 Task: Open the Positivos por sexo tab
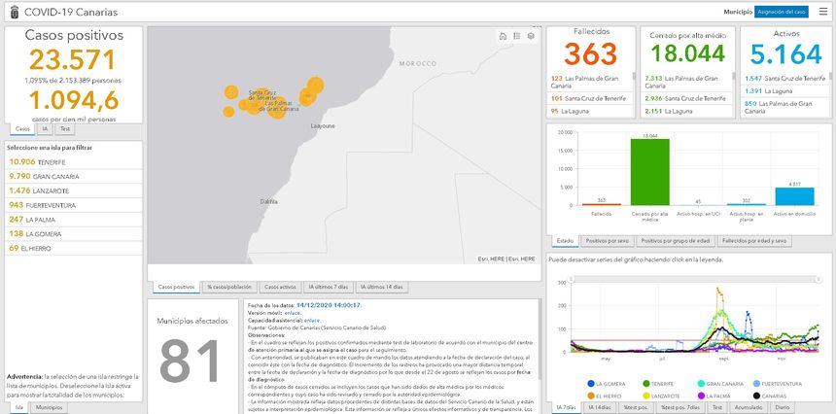(608, 240)
